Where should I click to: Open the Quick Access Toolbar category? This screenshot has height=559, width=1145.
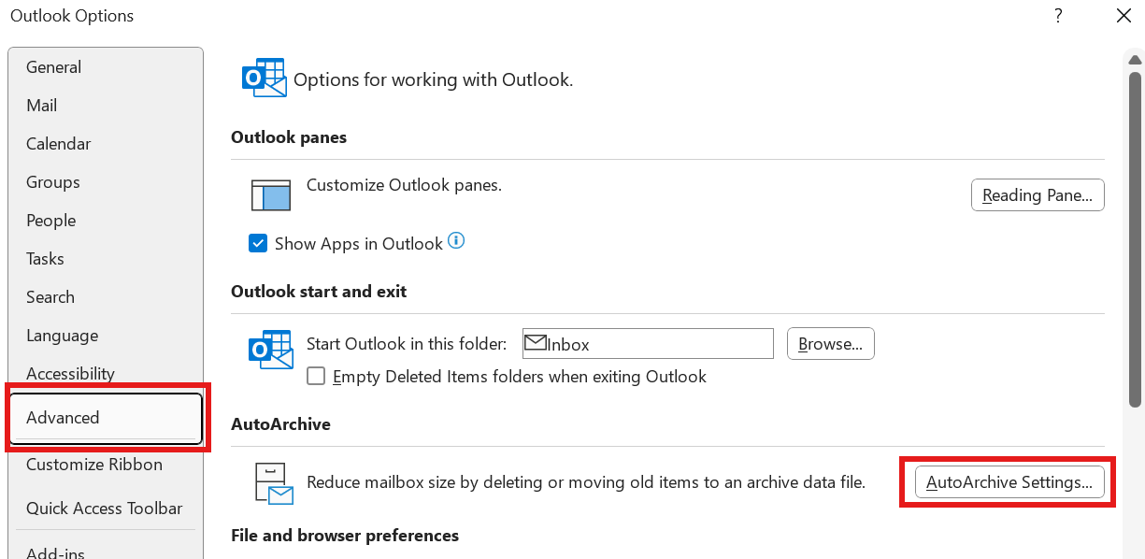point(104,509)
